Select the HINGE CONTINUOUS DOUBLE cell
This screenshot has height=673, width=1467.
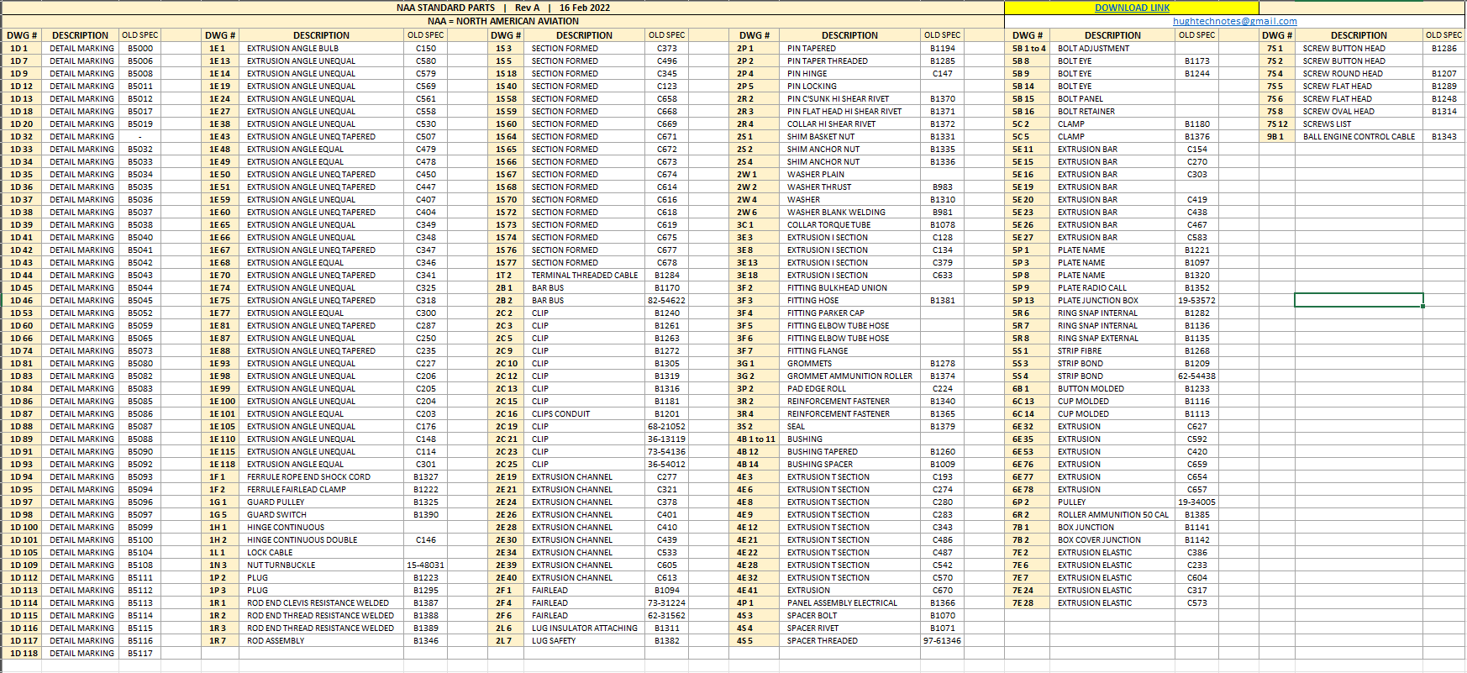(302, 539)
